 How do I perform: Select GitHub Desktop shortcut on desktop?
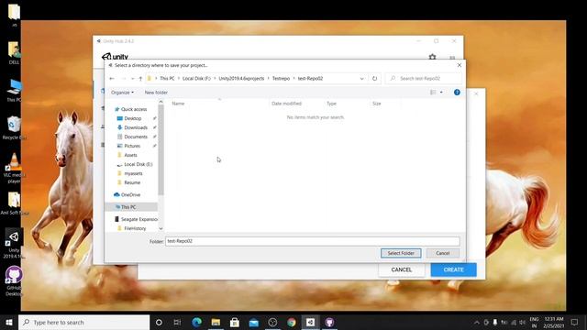tap(14, 281)
